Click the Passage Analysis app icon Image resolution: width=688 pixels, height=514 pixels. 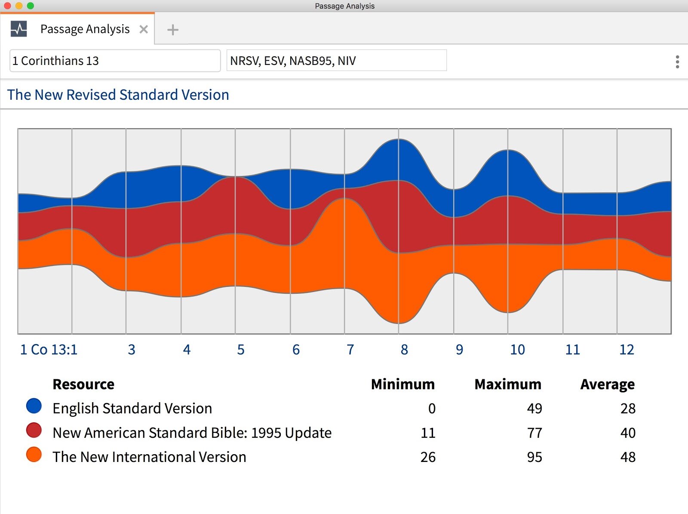point(19,28)
